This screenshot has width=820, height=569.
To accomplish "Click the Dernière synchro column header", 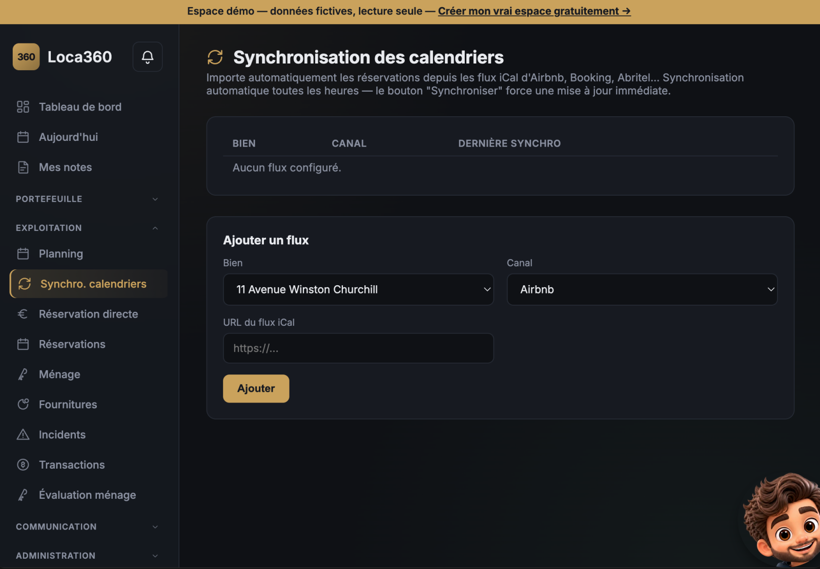I will click(x=509, y=143).
